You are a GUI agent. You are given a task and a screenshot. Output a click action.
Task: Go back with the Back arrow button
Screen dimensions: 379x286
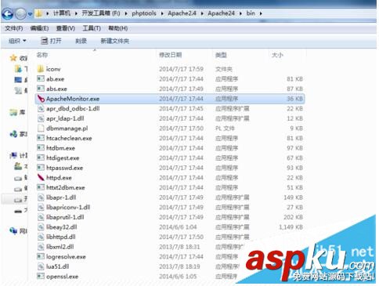pos(7,14)
